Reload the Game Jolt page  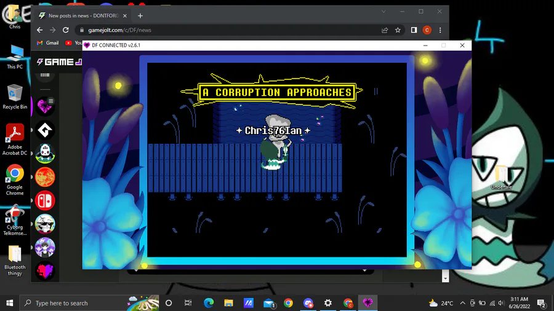[x=66, y=30]
